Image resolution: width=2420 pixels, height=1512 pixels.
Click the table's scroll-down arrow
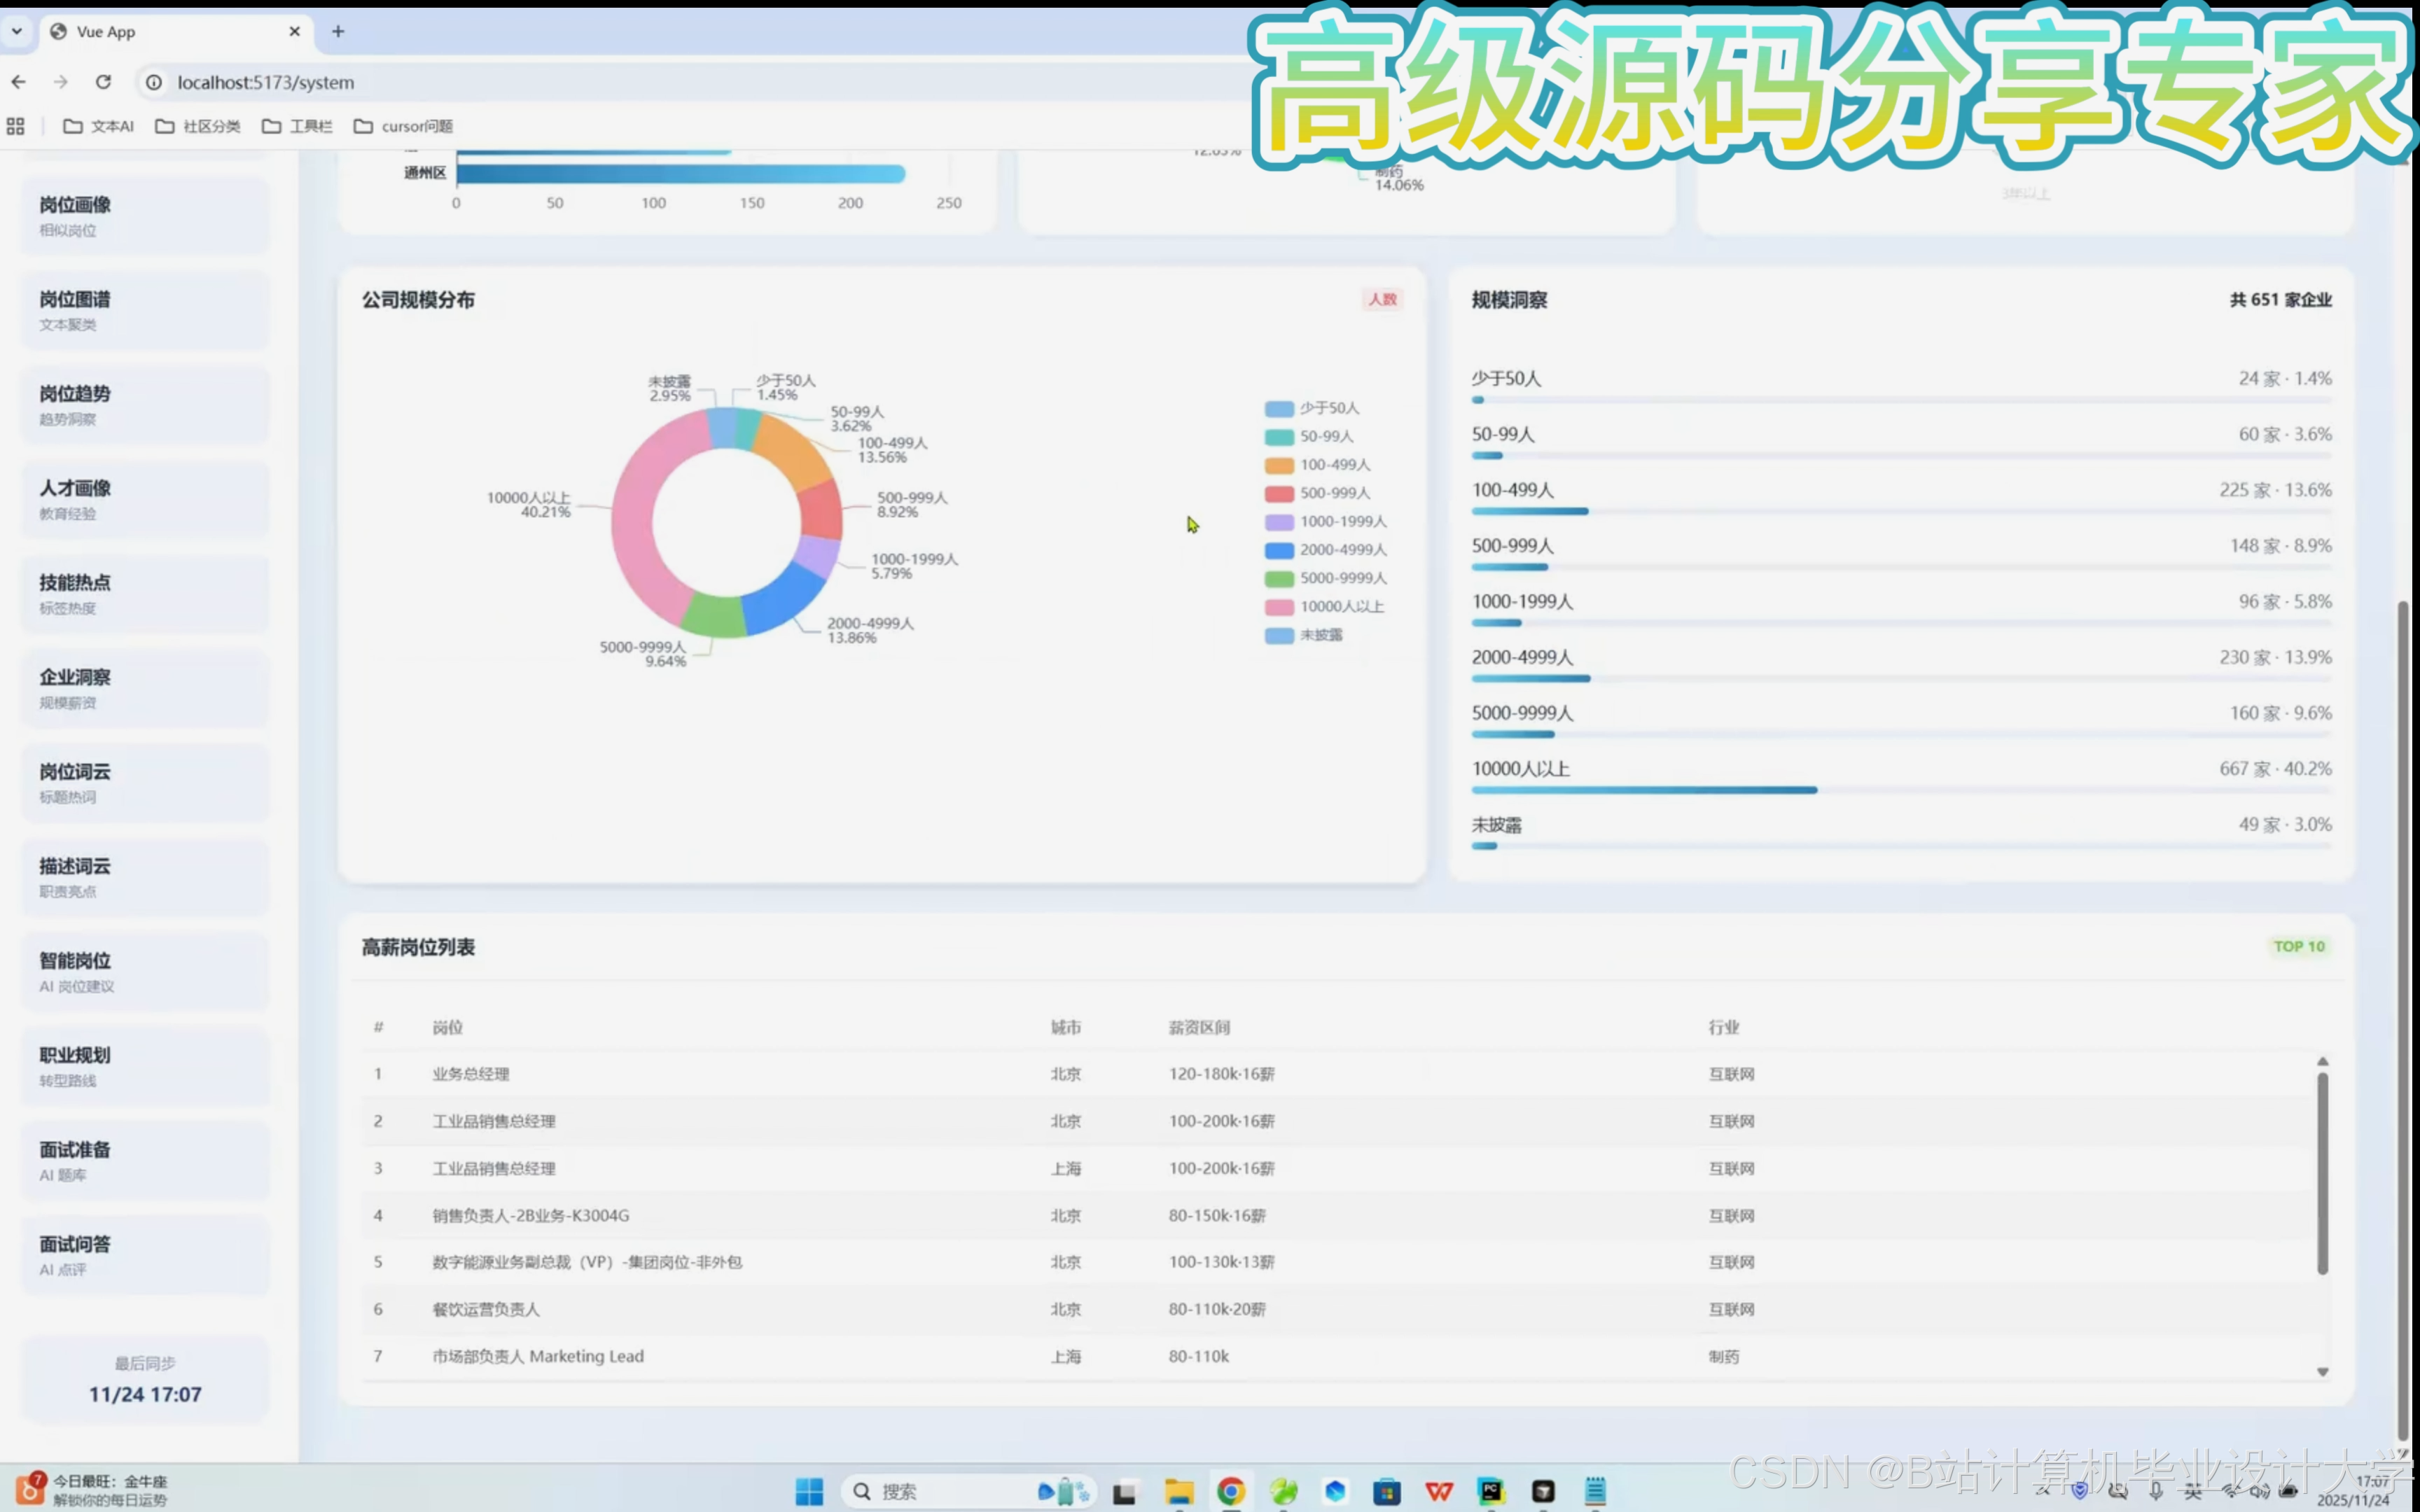click(2322, 1372)
